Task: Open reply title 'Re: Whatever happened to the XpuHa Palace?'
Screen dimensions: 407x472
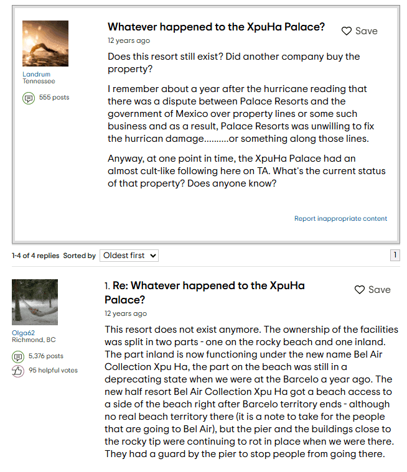Action: coord(204,292)
